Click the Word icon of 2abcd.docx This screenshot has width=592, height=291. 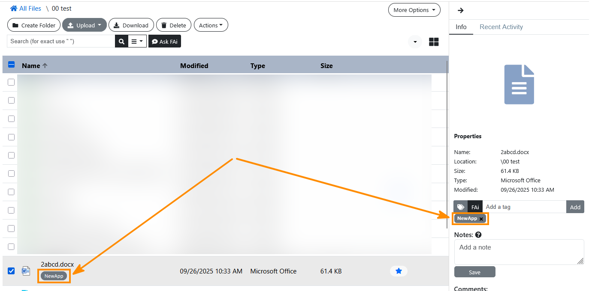coord(26,271)
